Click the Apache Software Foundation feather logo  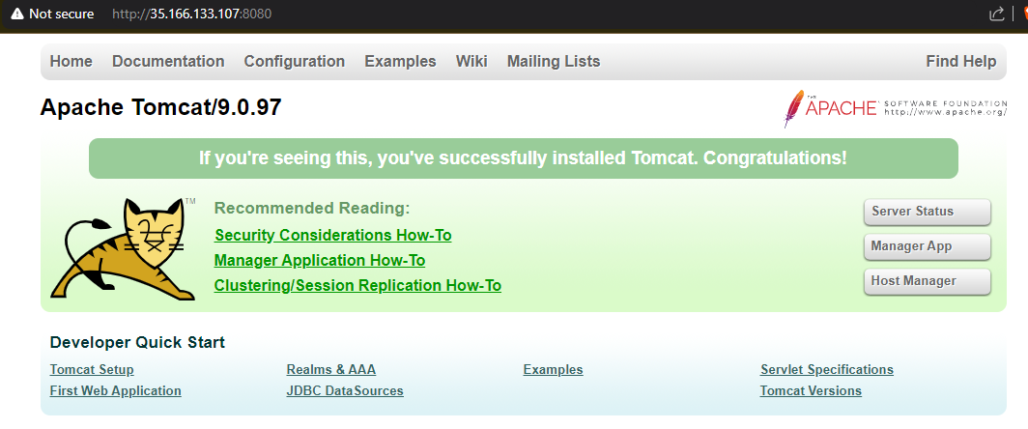[x=796, y=108]
